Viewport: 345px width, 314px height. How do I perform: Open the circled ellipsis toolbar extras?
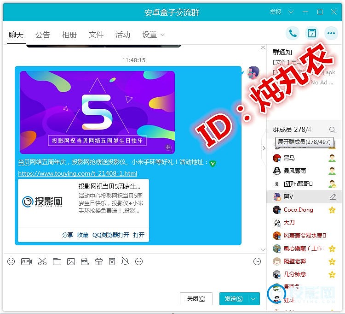[139, 262]
